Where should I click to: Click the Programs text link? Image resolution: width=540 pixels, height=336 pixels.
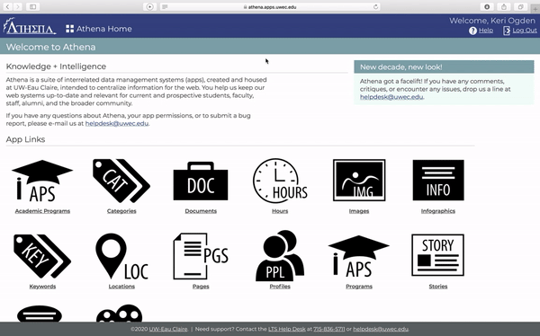359,286
